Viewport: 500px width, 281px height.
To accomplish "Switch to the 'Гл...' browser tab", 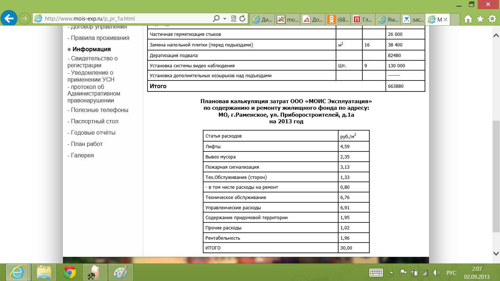I will [363, 19].
